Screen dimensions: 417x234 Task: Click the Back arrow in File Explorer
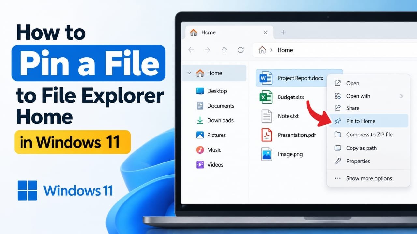tap(191, 50)
